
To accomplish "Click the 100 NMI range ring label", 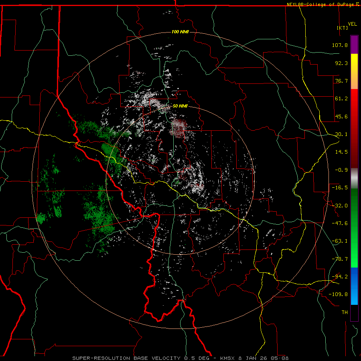I will pos(180,32).
